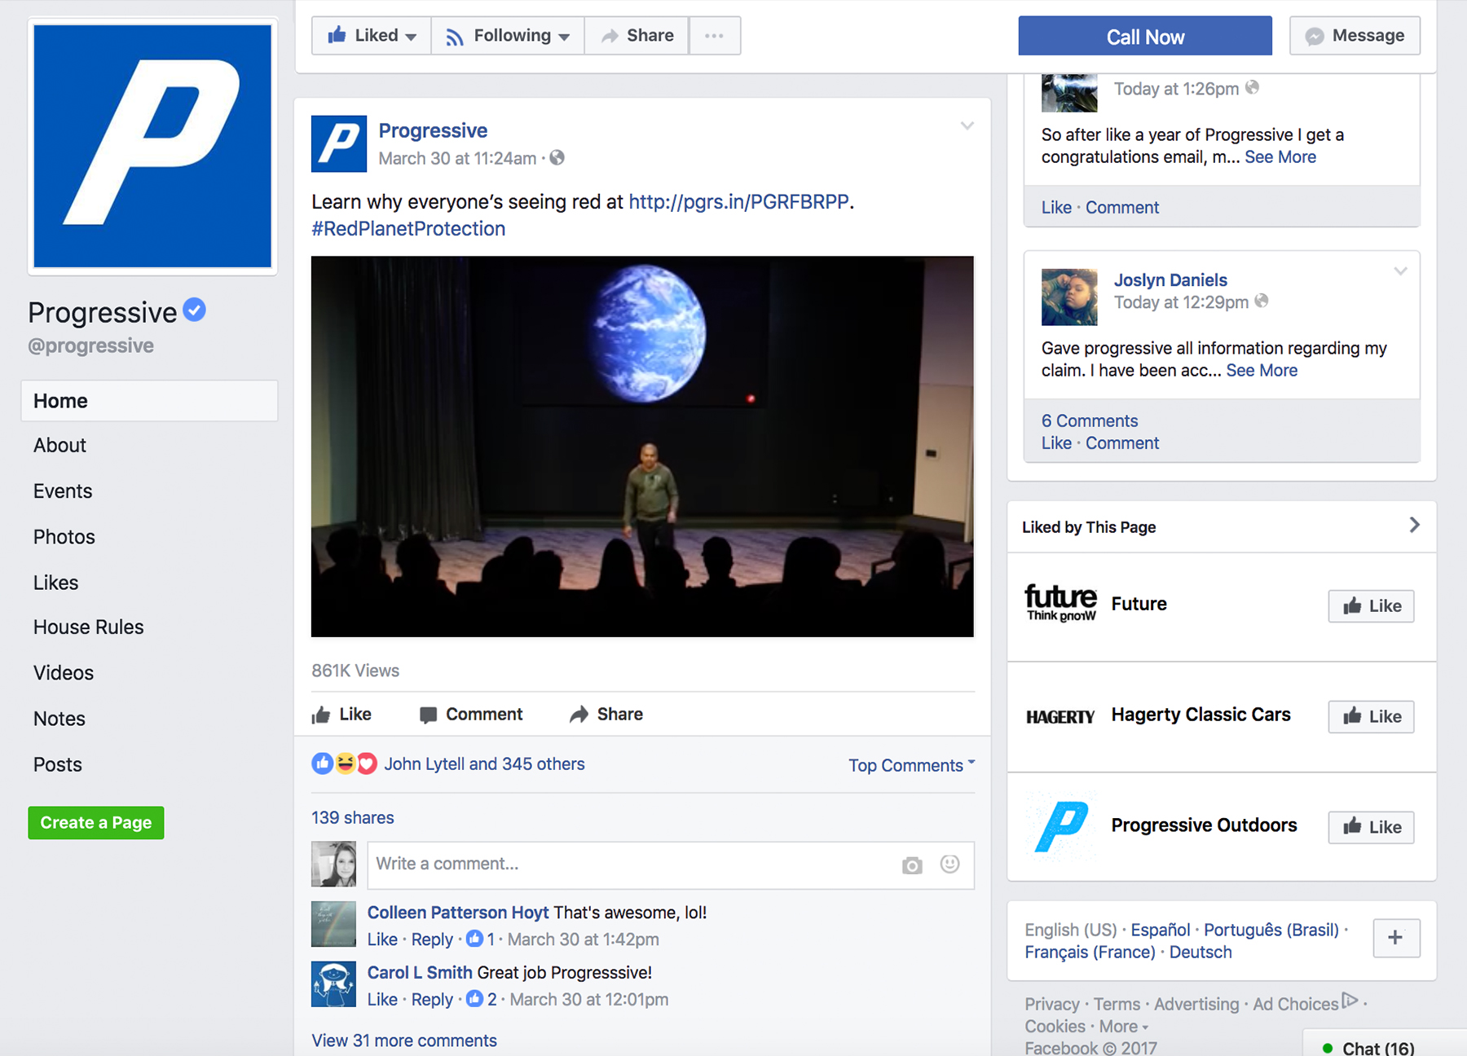
Task: Select the Home tab in sidebar
Action: [149, 401]
